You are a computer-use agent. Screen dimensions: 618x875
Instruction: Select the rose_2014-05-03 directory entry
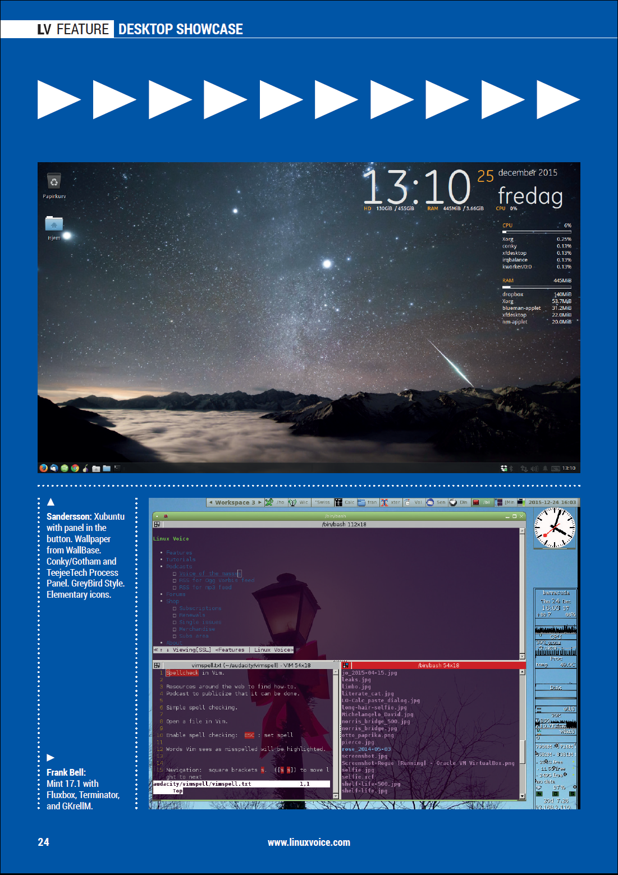pyautogui.click(x=366, y=749)
